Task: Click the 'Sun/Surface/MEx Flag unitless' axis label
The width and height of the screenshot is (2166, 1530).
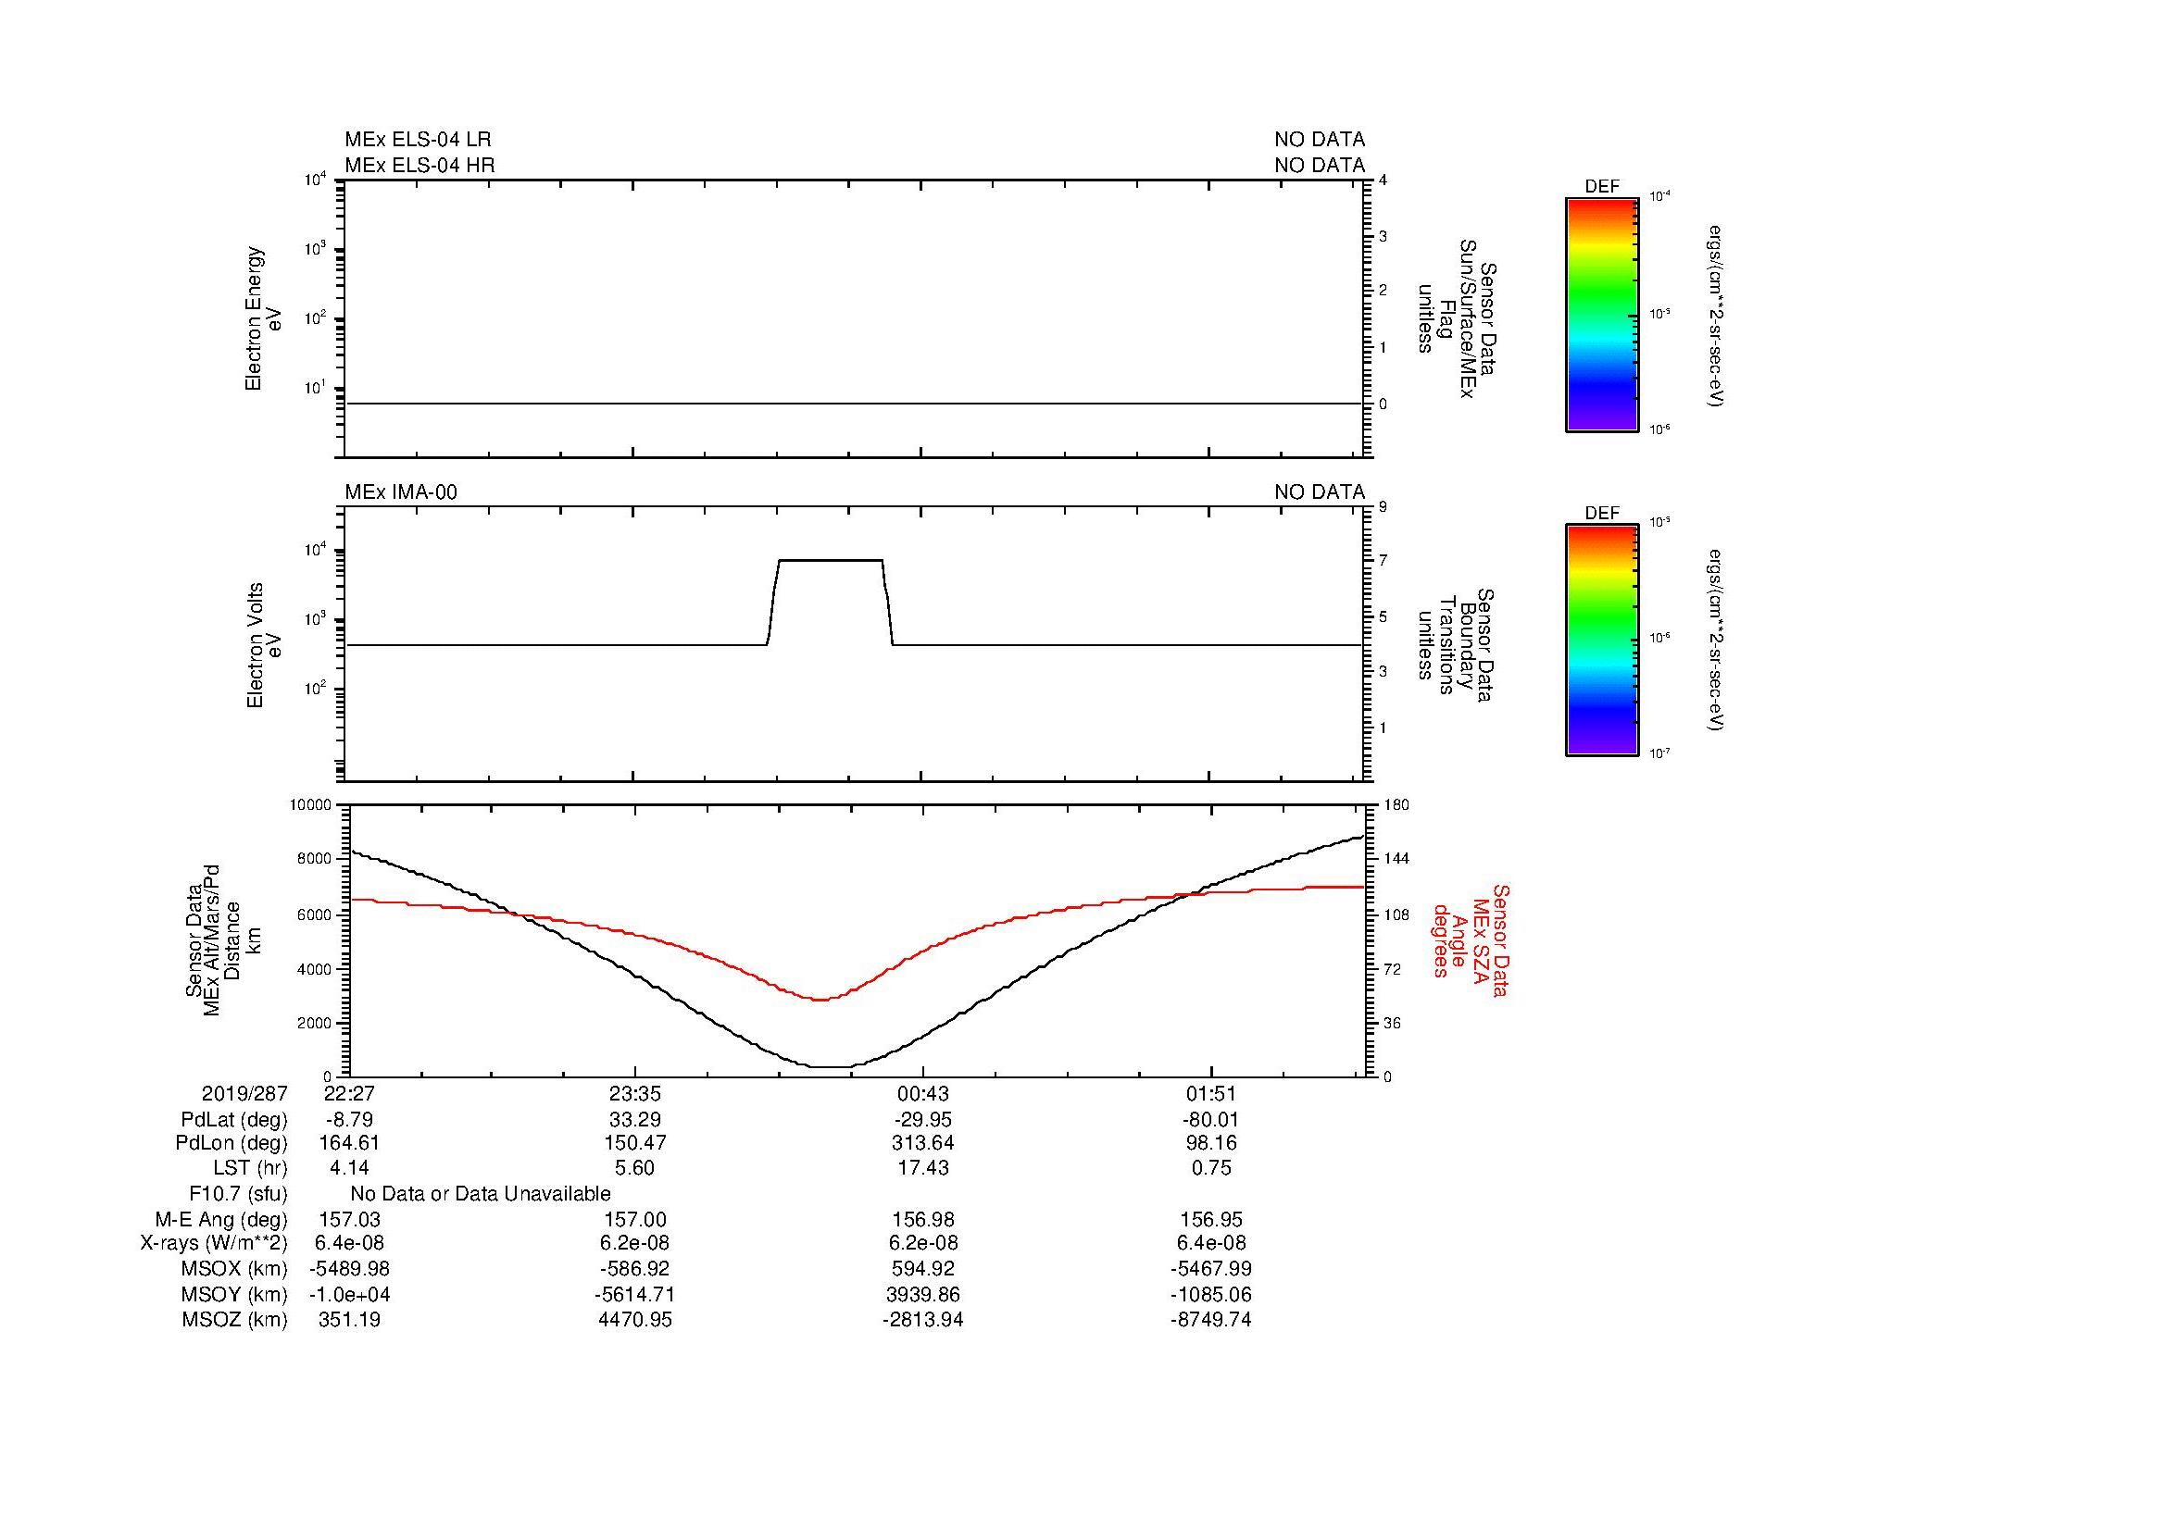Action: click(x=1457, y=318)
